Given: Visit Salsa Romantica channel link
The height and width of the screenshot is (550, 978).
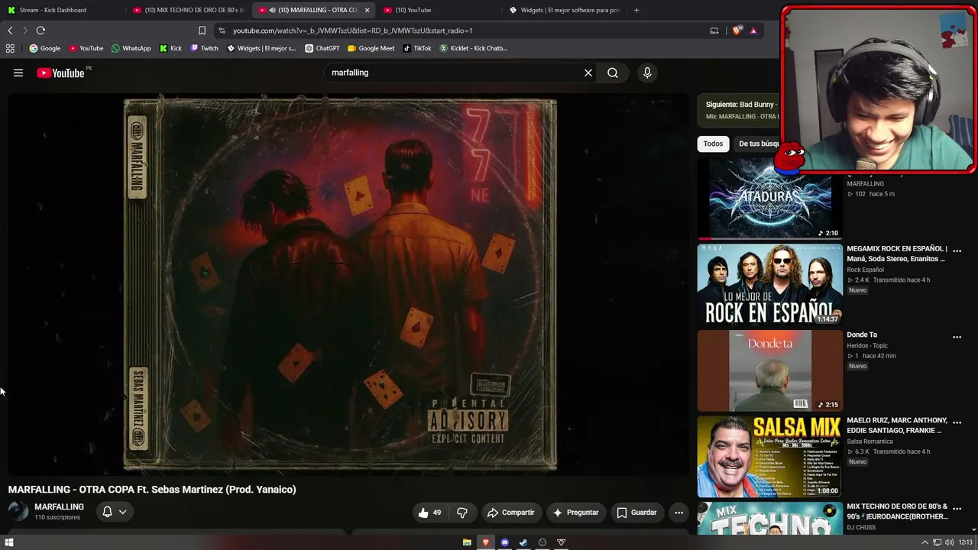Looking at the screenshot, I should click(x=870, y=442).
